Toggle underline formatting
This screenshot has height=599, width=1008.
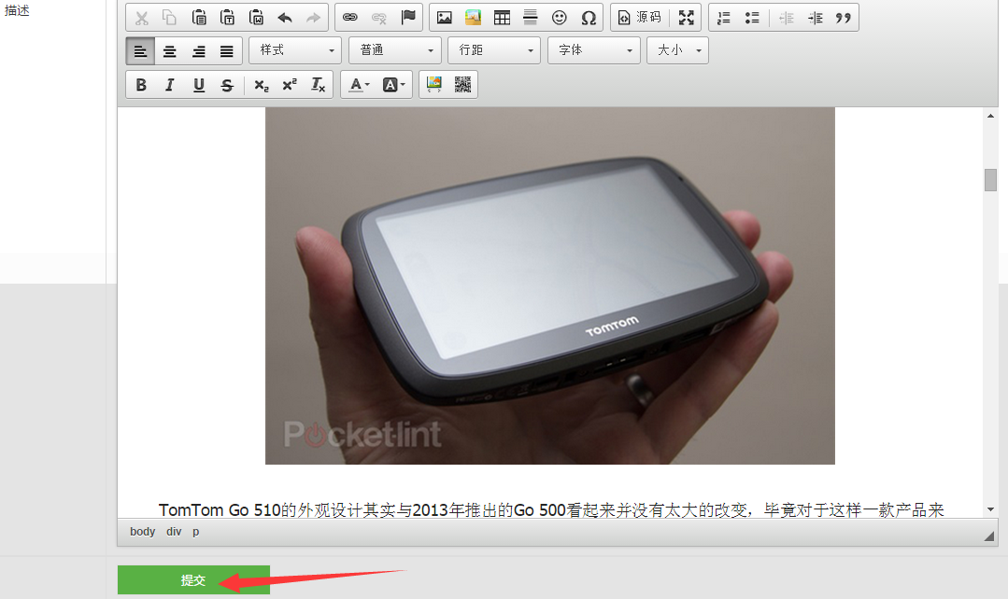199,85
